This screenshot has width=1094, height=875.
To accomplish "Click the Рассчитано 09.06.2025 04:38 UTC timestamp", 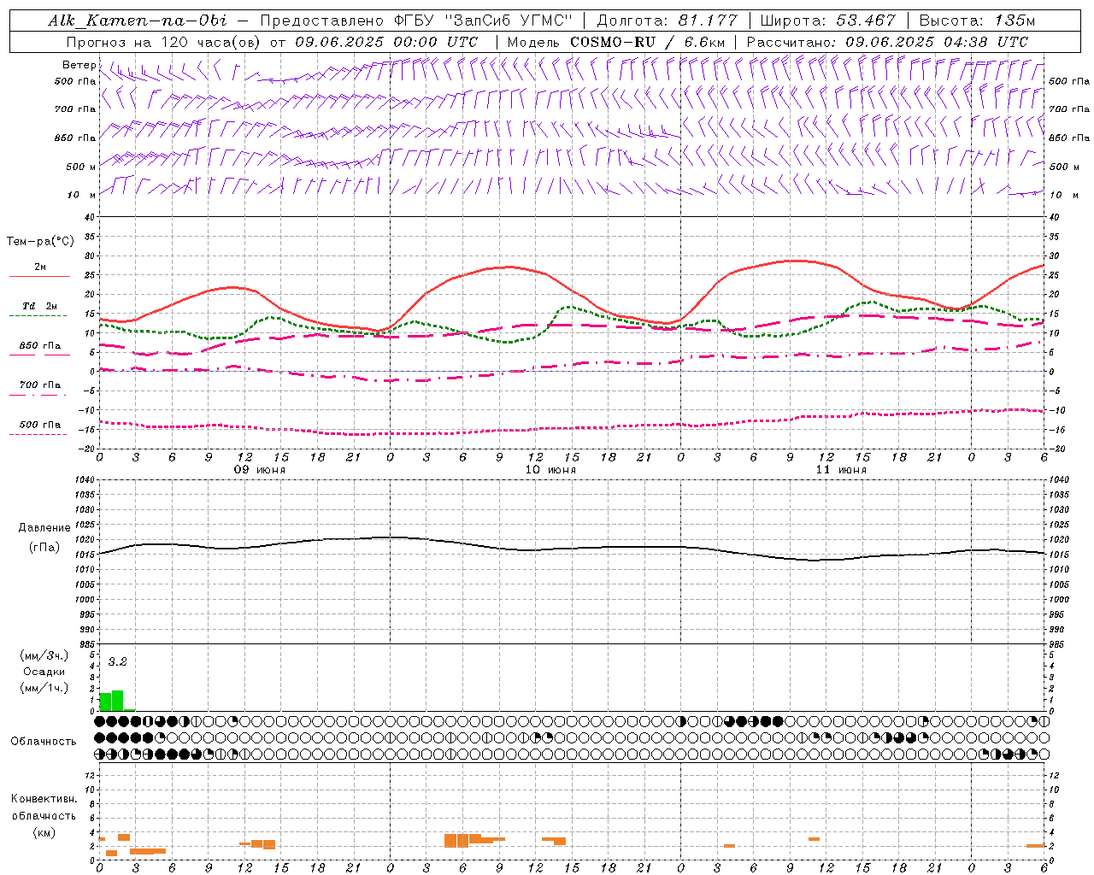I will 887,42.
